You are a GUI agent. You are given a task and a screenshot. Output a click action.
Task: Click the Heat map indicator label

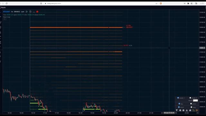(6, 17)
